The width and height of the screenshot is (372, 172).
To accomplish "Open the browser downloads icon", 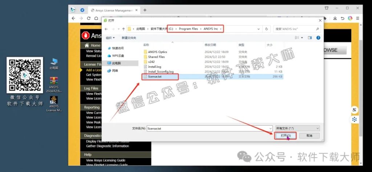I will tap(335, 18).
